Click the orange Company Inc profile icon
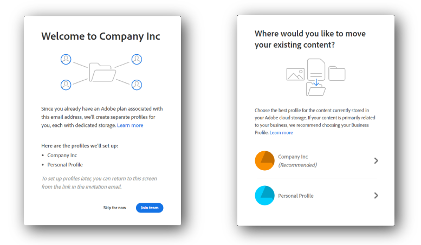 click(265, 160)
